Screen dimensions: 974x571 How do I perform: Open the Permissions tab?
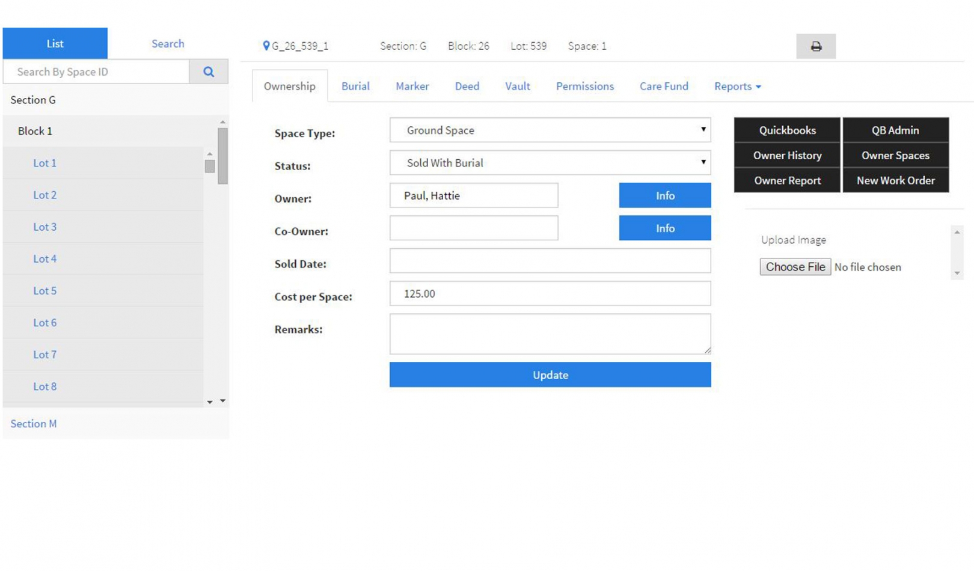pyautogui.click(x=584, y=86)
